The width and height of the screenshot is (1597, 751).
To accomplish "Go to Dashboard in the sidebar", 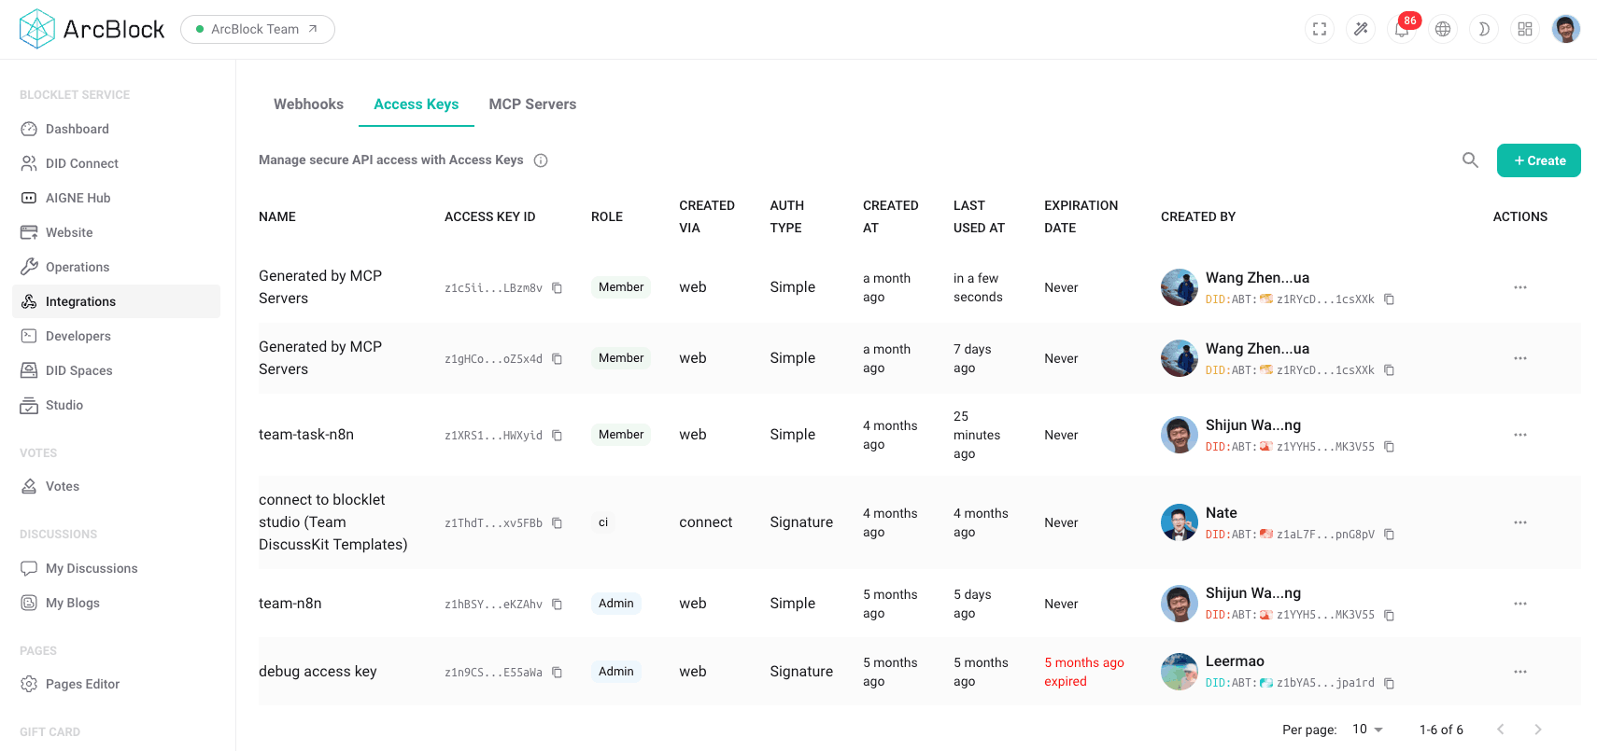I will click(x=116, y=129).
